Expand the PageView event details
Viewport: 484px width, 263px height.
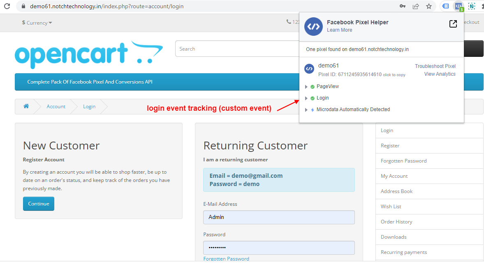tap(306, 87)
